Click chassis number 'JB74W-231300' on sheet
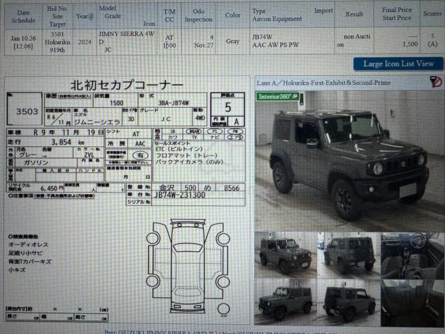 pyautogui.click(x=179, y=195)
